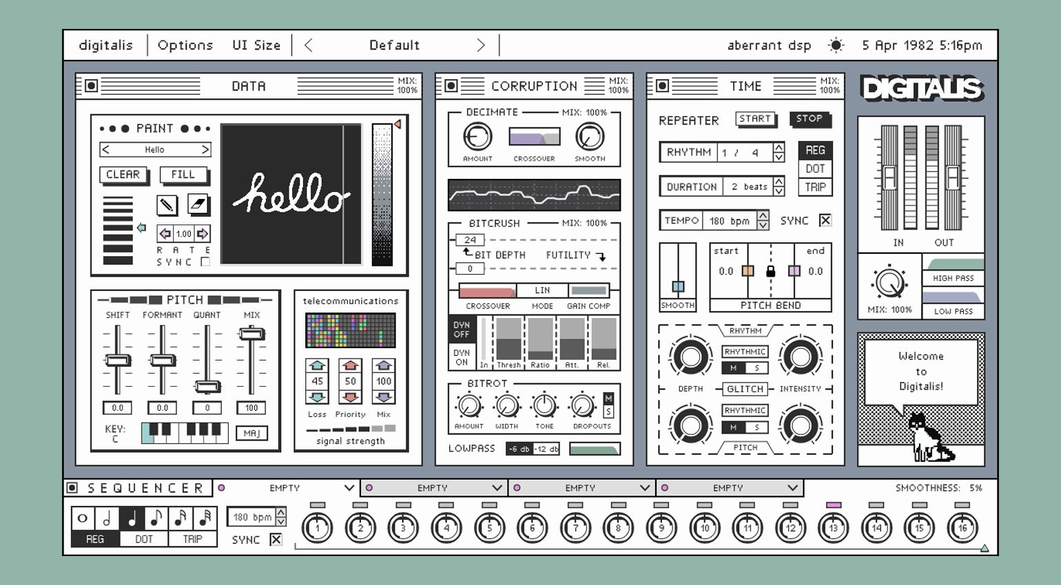Viewport: 1061px width, 585px height.
Task: Click the rate decrease left arrow
Action: tap(165, 233)
